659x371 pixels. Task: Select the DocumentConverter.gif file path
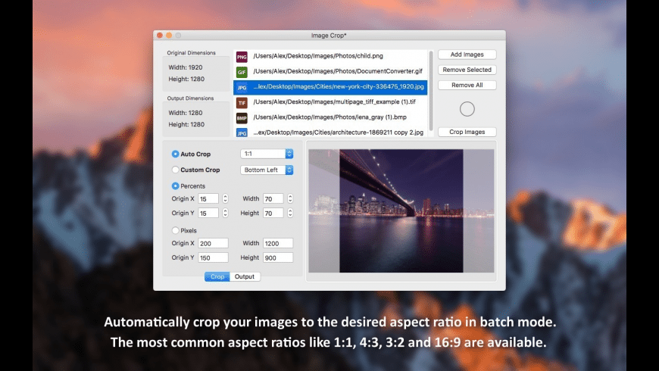(338, 71)
